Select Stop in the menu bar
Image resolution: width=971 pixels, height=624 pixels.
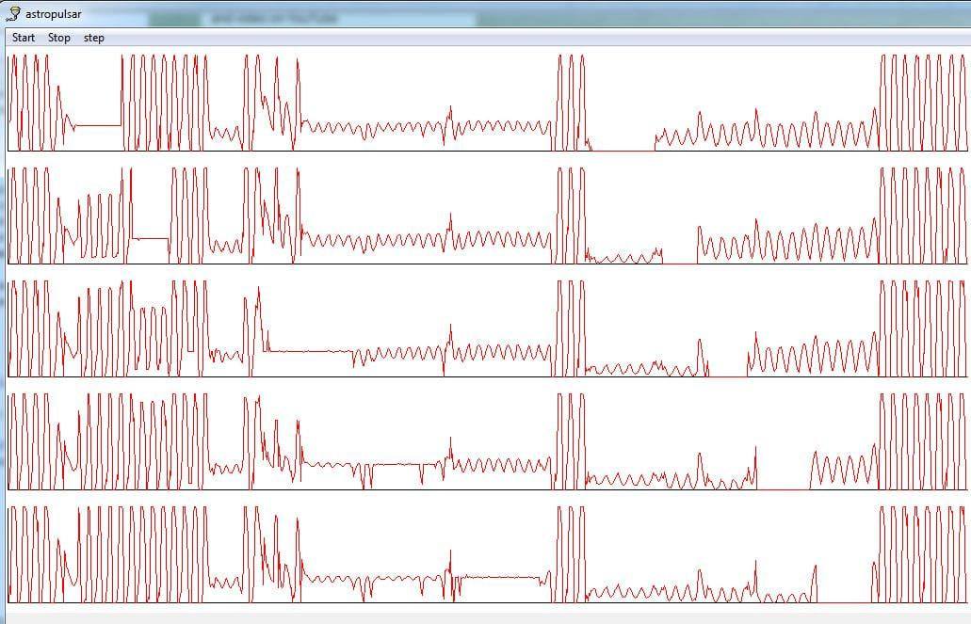tap(59, 38)
